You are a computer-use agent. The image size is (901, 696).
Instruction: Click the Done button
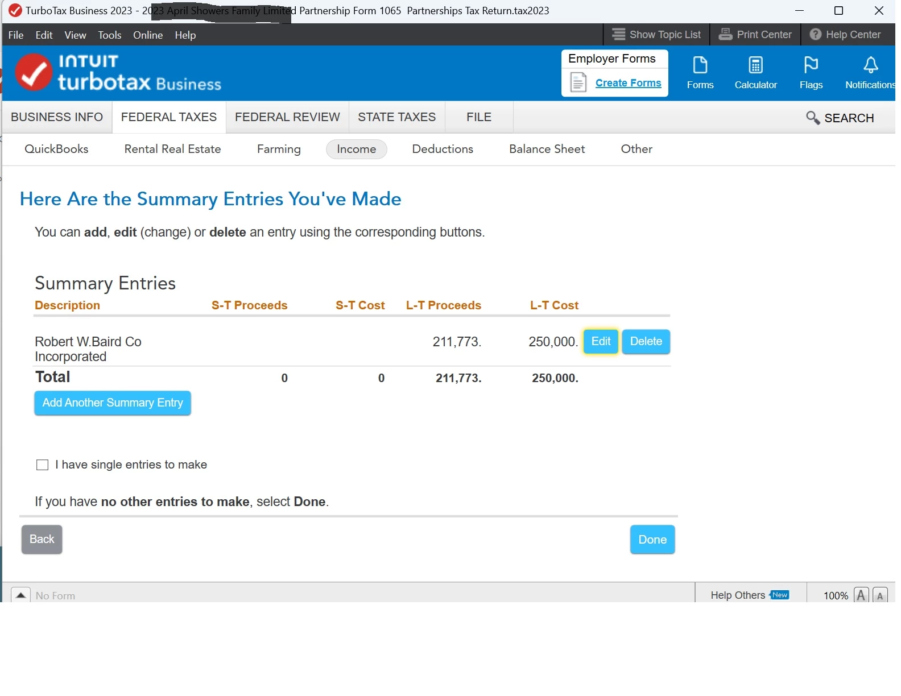coord(652,540)
